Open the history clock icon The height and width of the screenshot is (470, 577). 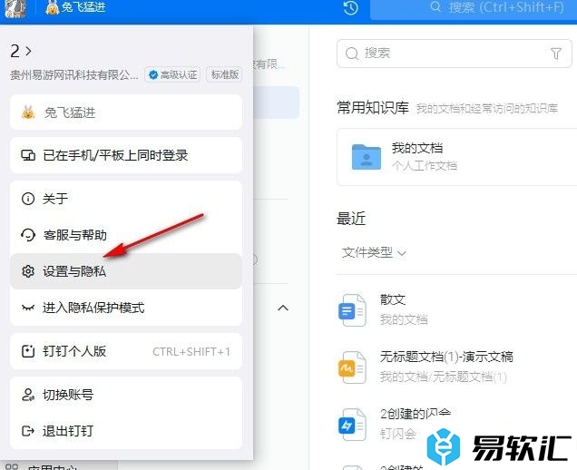point(351,8)
